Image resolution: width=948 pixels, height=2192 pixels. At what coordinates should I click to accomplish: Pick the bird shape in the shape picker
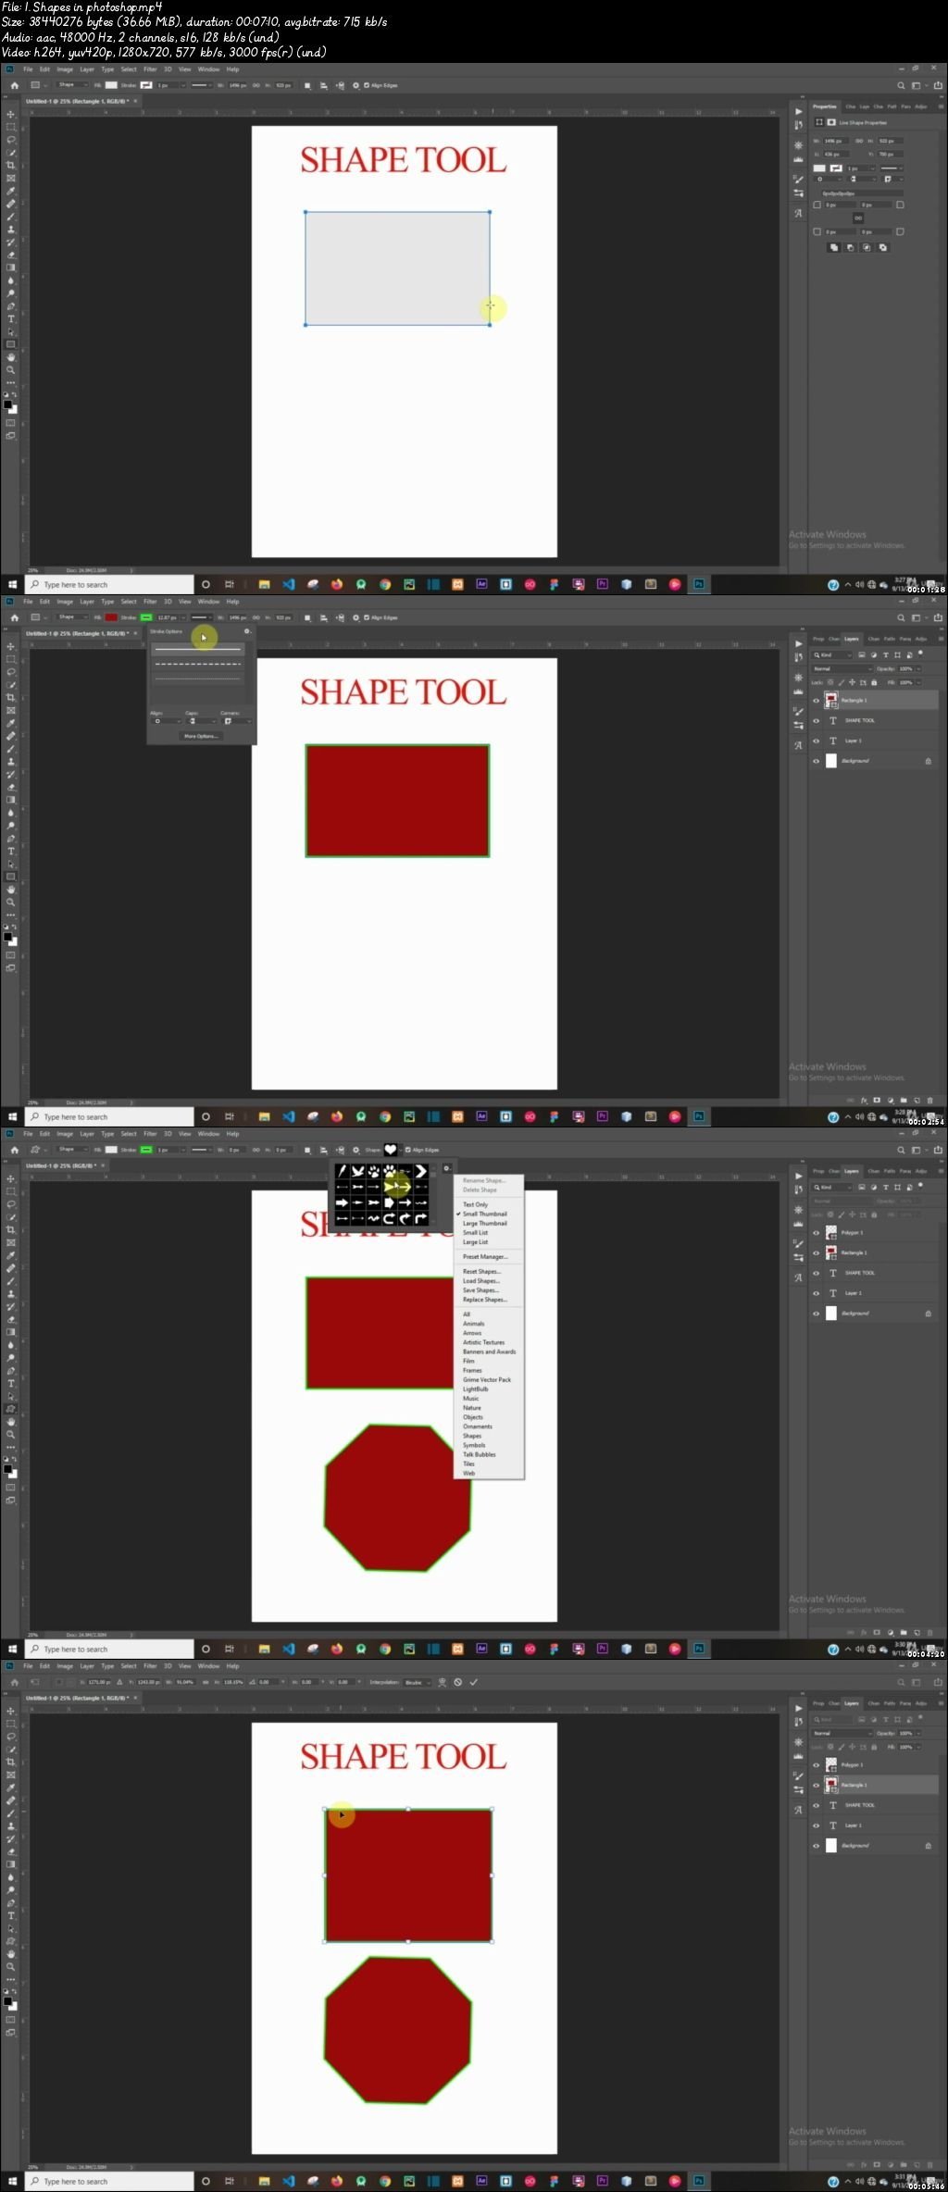point(358,1171)
